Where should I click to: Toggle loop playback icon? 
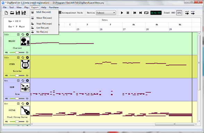146,13
